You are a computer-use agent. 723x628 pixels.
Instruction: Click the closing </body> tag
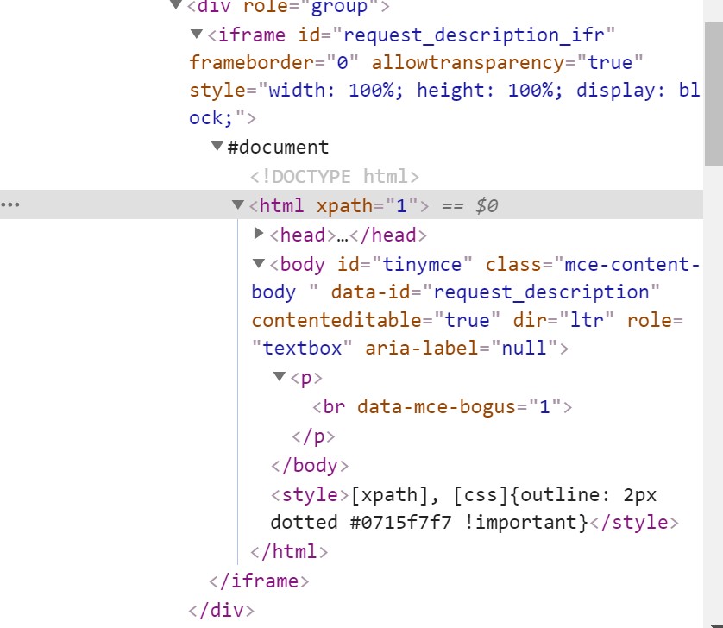[x=310, y=465]
